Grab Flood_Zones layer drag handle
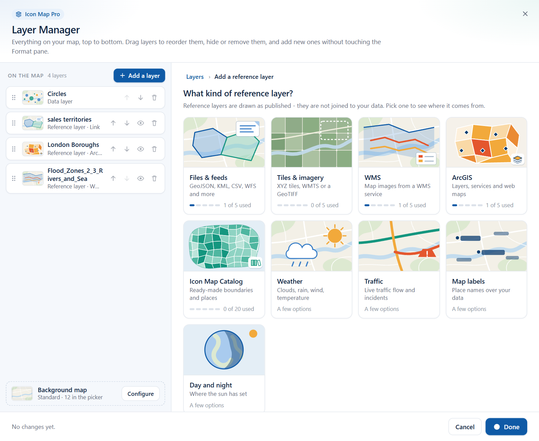Viewport: 539px width, 441px height. [14, 179]
